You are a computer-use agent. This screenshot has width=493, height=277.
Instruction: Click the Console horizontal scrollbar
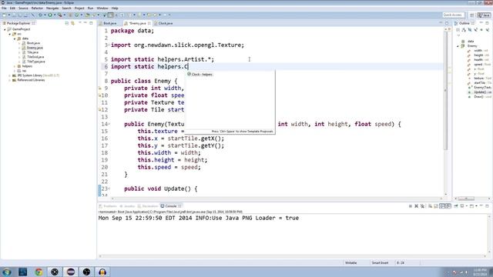click(293, 256)
